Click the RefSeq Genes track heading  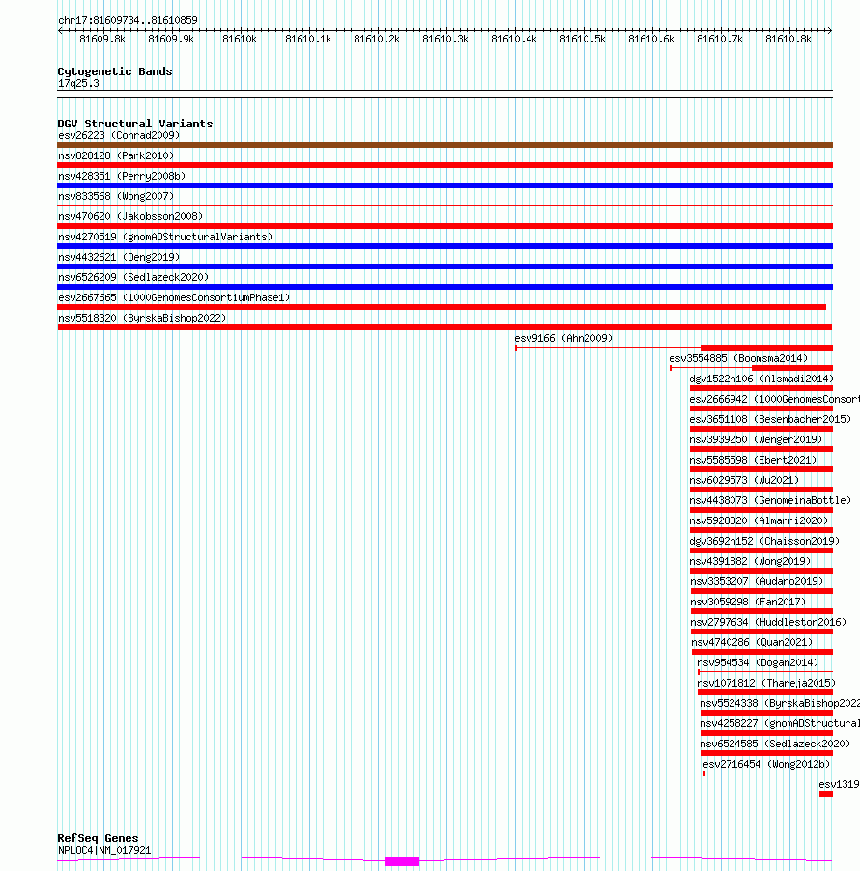pos(98,838)
